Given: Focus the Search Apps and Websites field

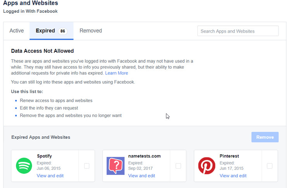Looking at the screenshot, I should tap(238, 31).
